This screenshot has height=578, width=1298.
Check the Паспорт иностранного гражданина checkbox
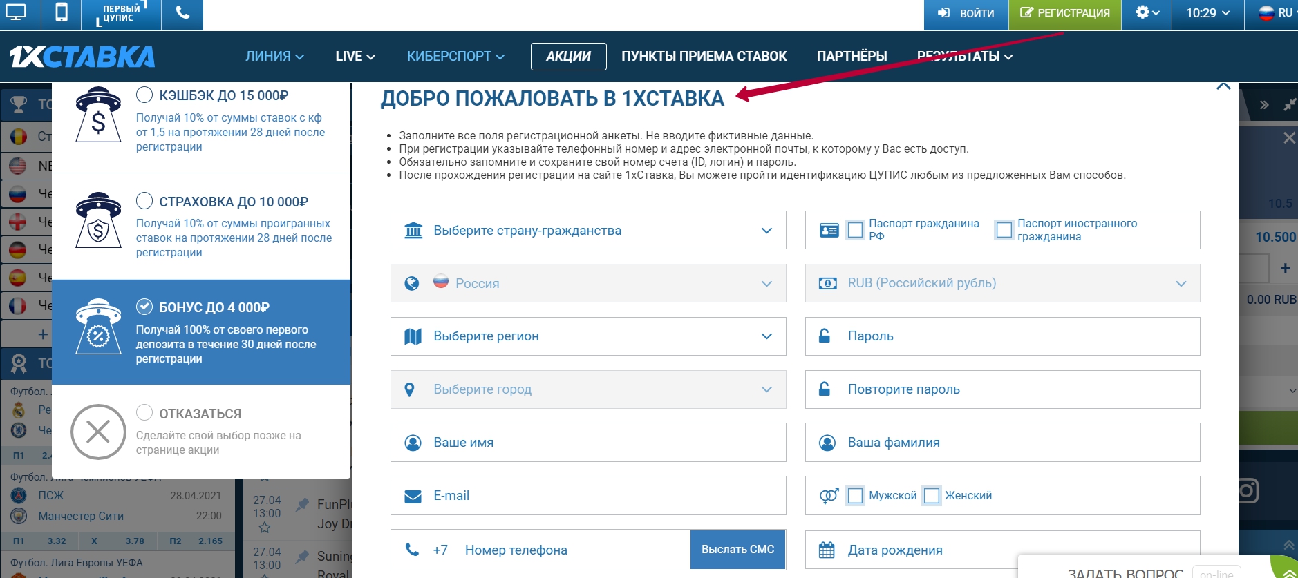(x=1004, y=230)
